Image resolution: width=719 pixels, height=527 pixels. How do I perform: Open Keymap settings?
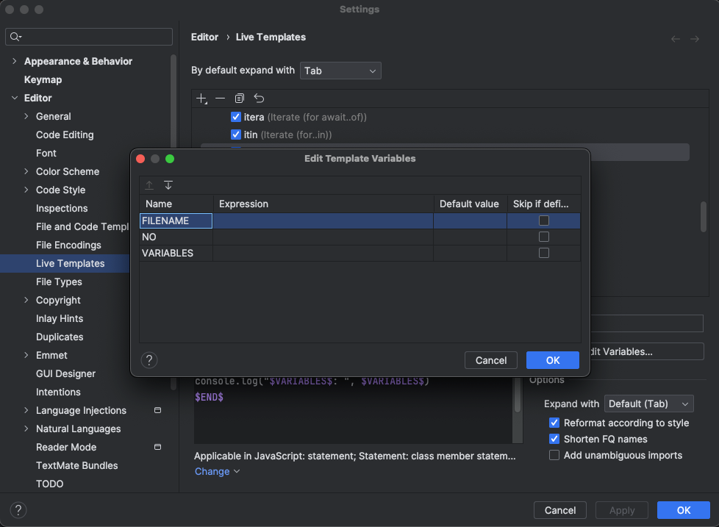[43, 79]
